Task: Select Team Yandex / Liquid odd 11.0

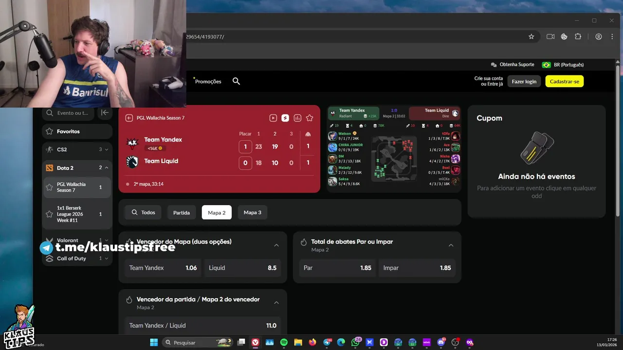Action: click(202, 326)
